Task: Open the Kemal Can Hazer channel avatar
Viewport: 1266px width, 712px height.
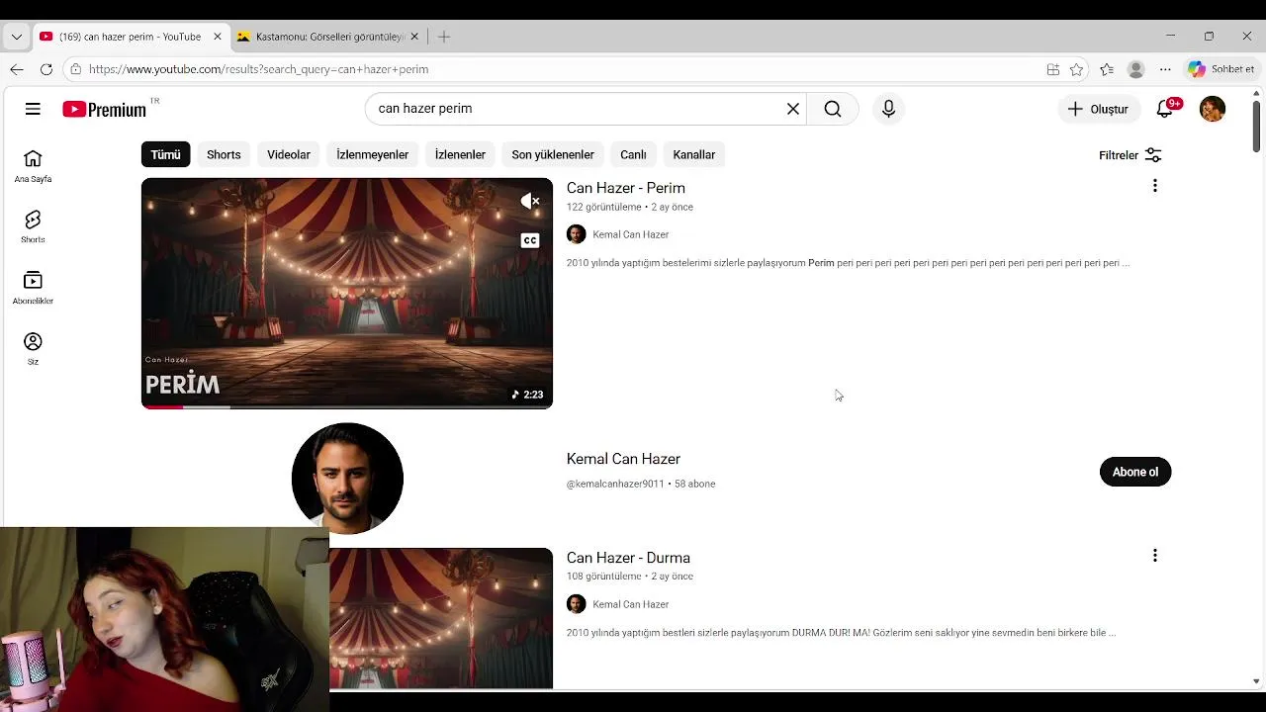Action: 347,478
